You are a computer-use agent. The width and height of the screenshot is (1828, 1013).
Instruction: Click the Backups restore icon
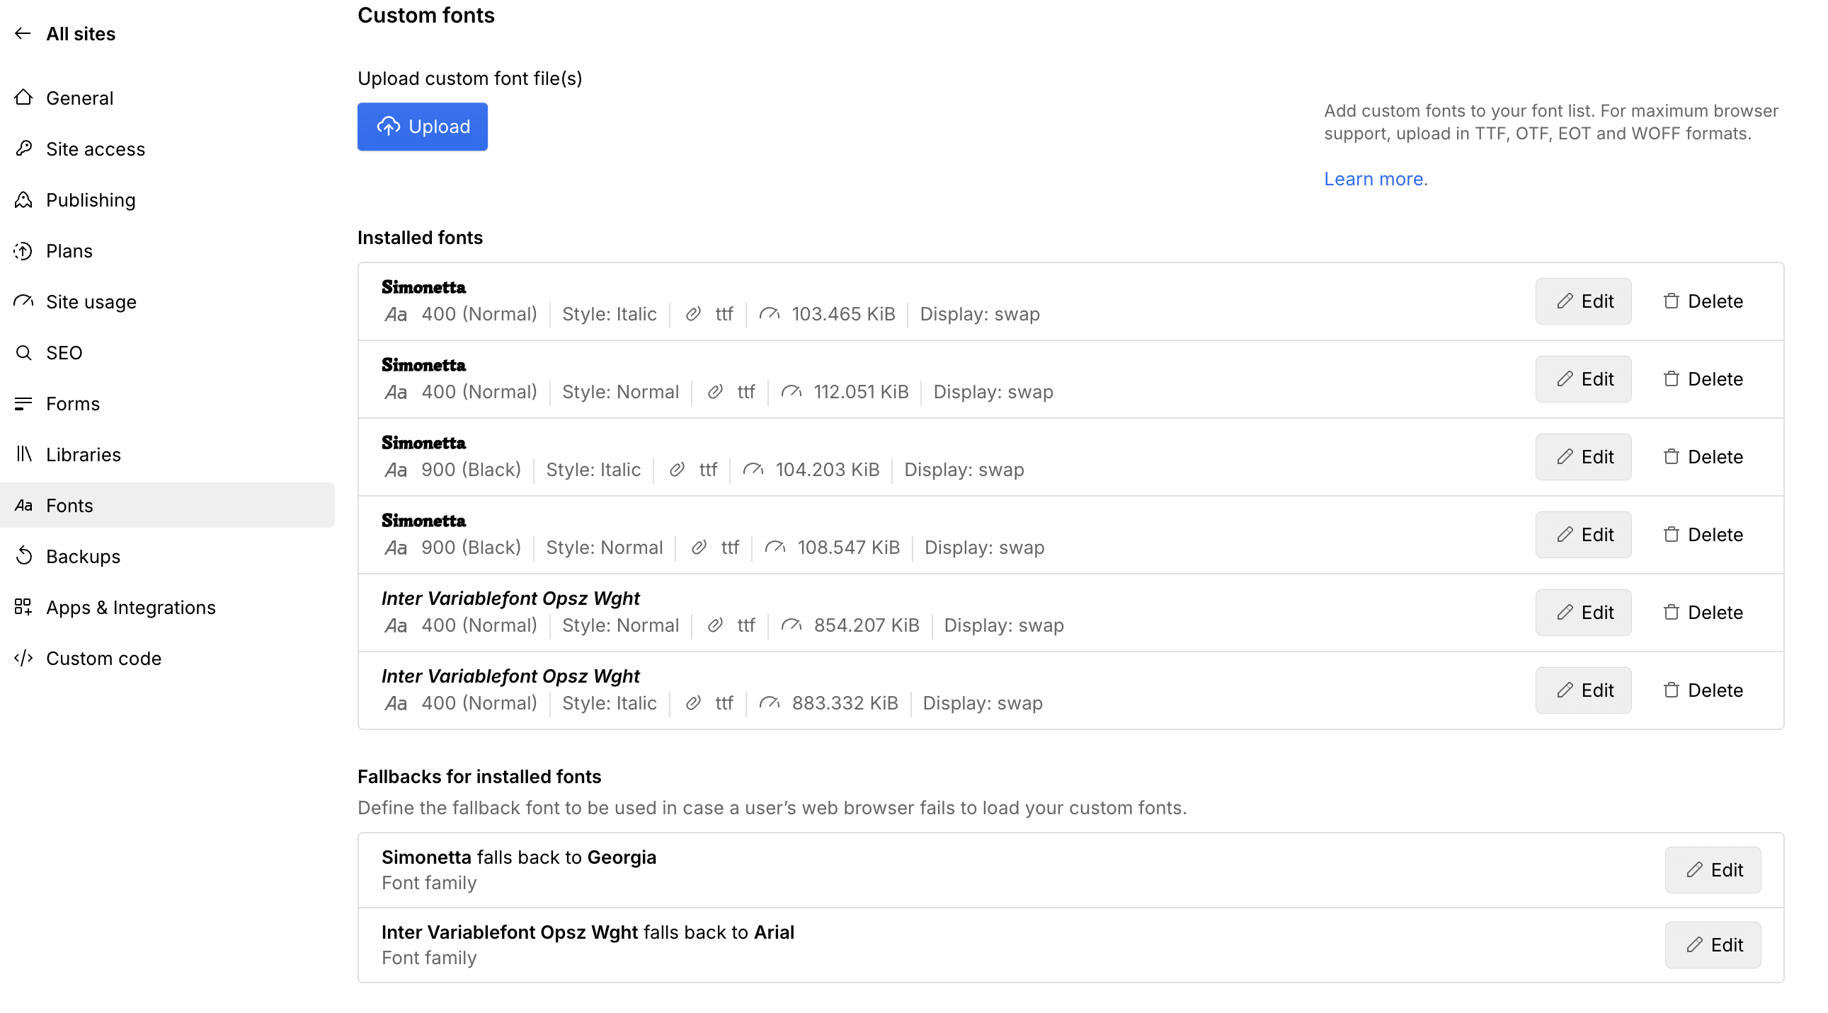click(23, 556)
